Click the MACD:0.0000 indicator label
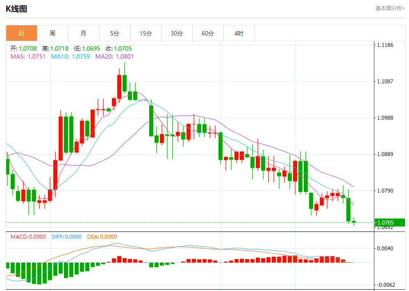Image resolution: width=409 pixels, height=291 pixels. [28, 237]
